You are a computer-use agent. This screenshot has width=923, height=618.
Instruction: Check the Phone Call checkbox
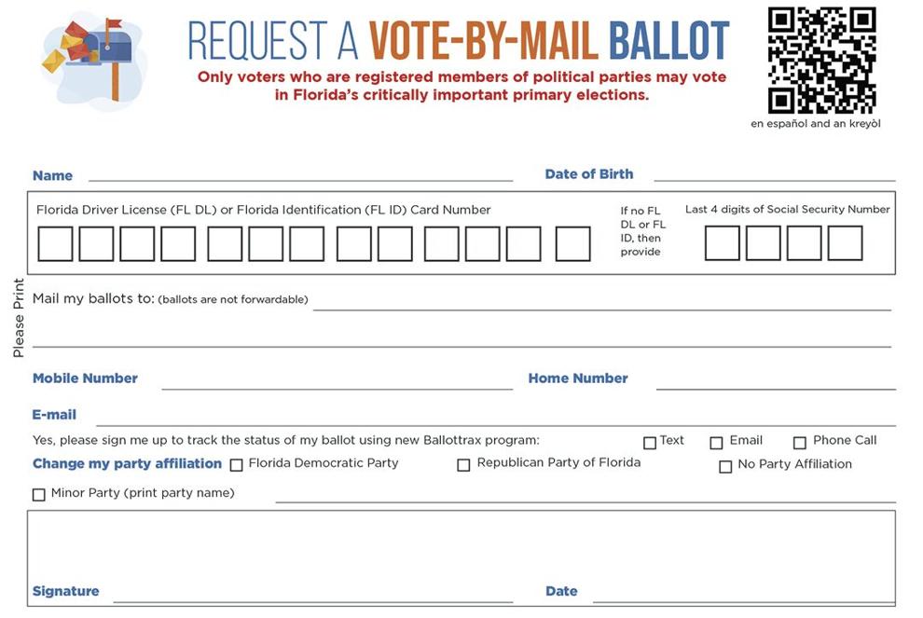pos(799,443)
